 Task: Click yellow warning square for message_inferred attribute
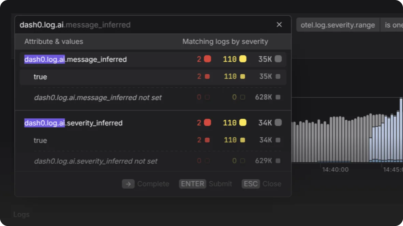point(243,59)
